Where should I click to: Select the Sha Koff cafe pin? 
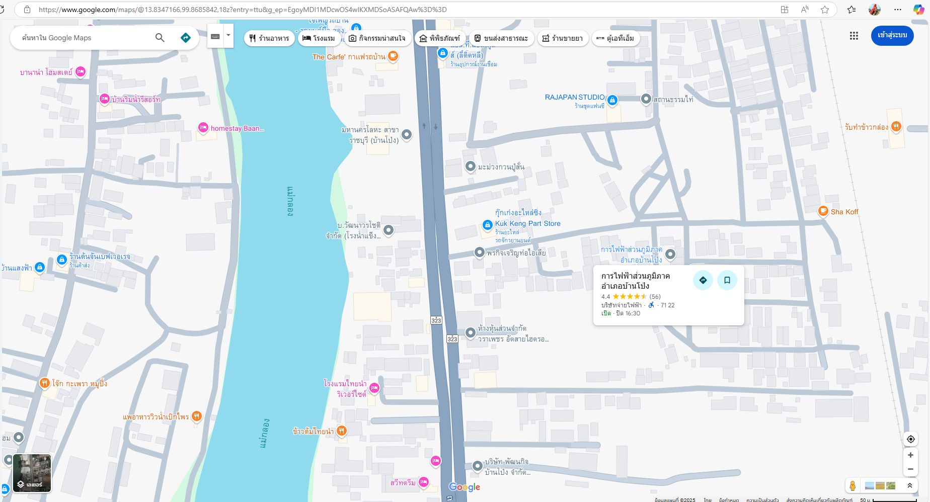pyautogui.click(x=823, y=211)
